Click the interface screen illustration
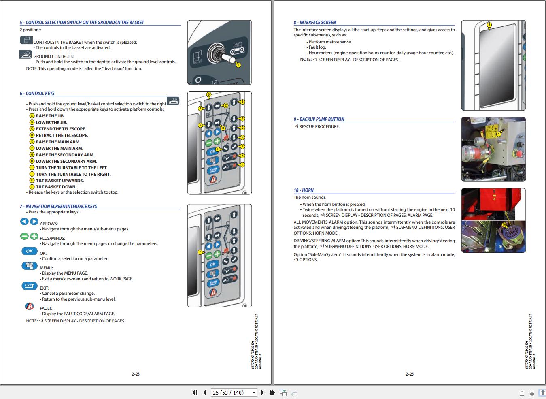The height and width of the screenshot is (399, 546). 493,66
